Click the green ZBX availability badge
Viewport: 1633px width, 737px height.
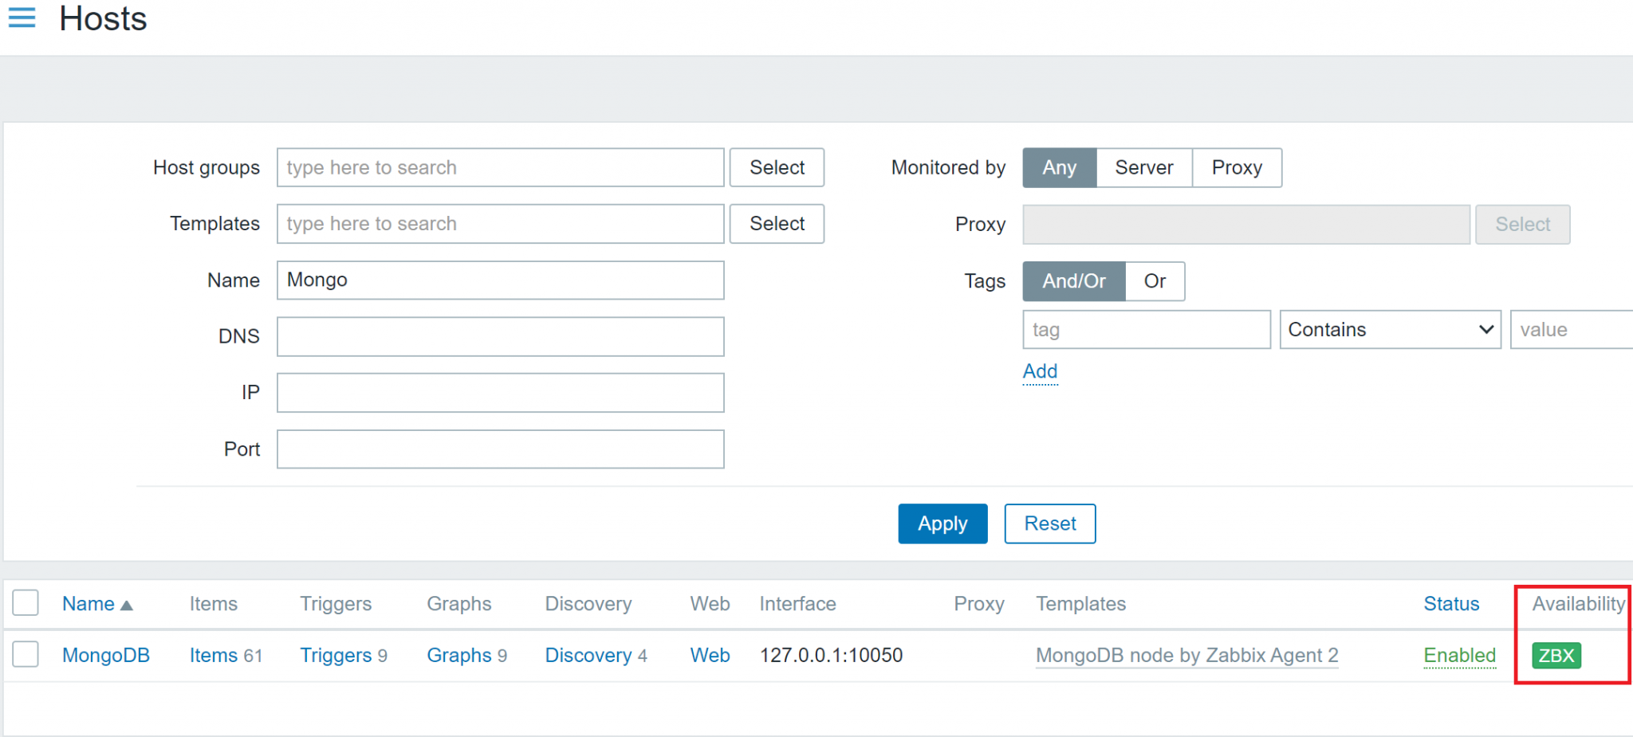pos(1554,655)
